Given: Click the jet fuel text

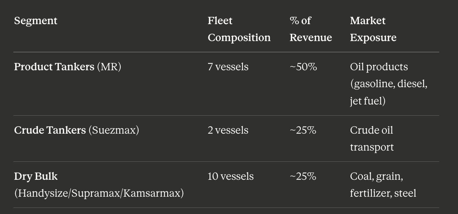Looking at the screenshot, I should click(368, 101).
